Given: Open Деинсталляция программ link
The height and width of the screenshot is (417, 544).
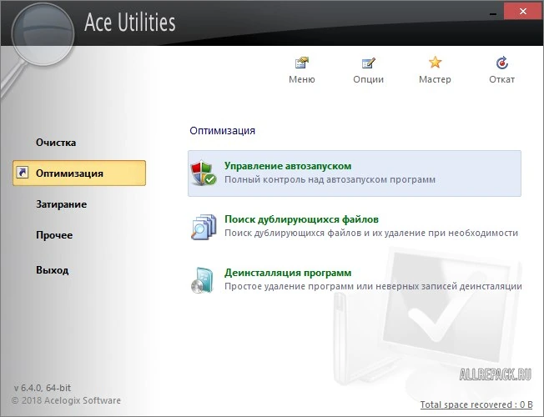Looking at the screenshot, I should [288, 273].
